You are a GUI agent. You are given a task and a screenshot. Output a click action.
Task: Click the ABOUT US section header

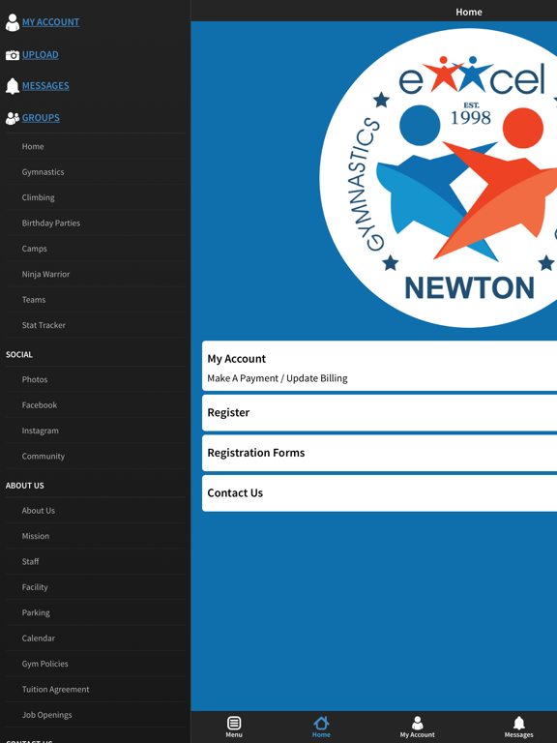pos(24,486)
